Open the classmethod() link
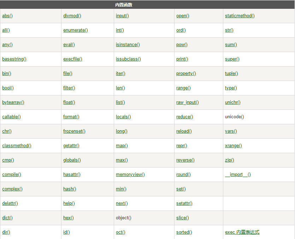 pos(17,146)
